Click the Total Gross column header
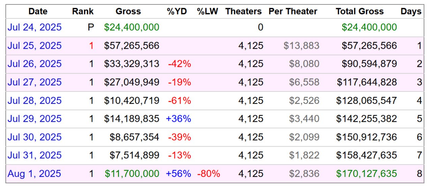This screenshot has width=432, height=189. [359, 11]
